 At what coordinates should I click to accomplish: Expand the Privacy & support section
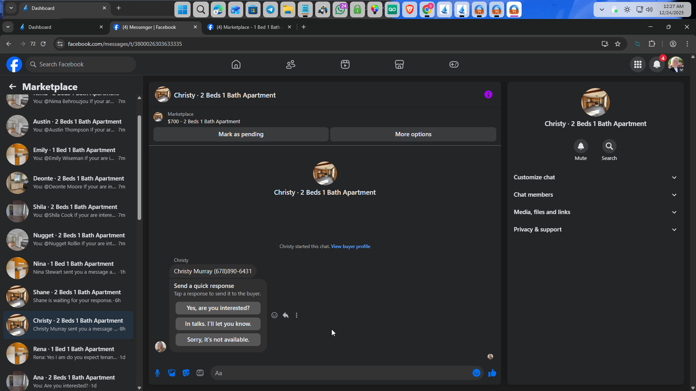[595, 229]
